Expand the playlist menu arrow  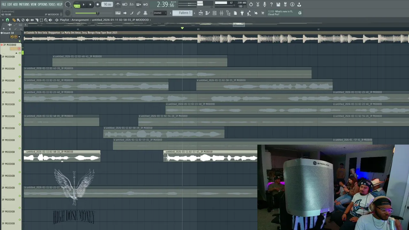point(3,20)
